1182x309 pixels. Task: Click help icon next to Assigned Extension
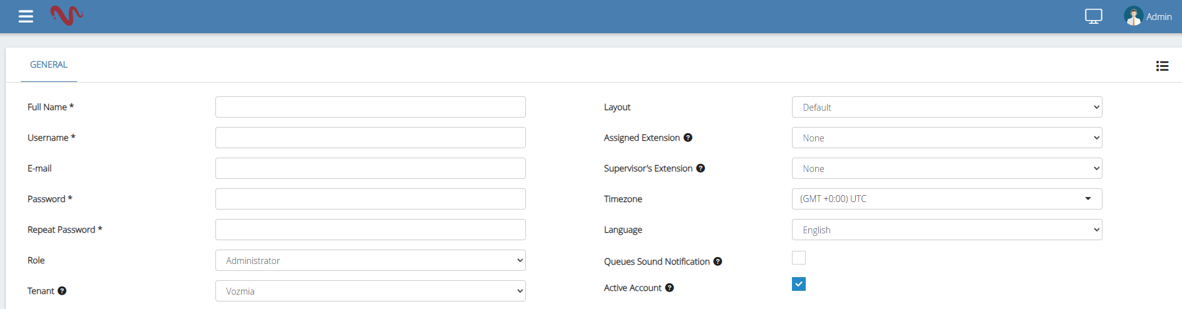tap(688, 138)
